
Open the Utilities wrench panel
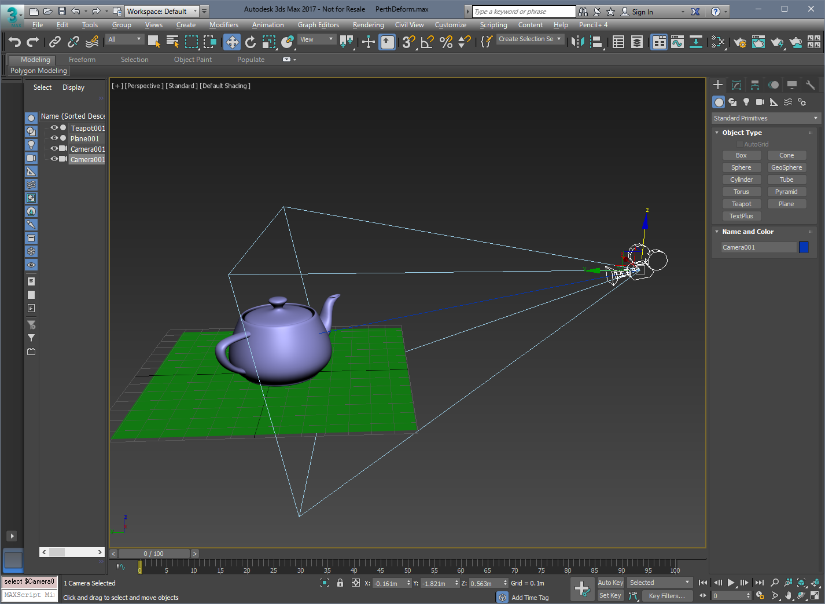(x=810, y=85)
